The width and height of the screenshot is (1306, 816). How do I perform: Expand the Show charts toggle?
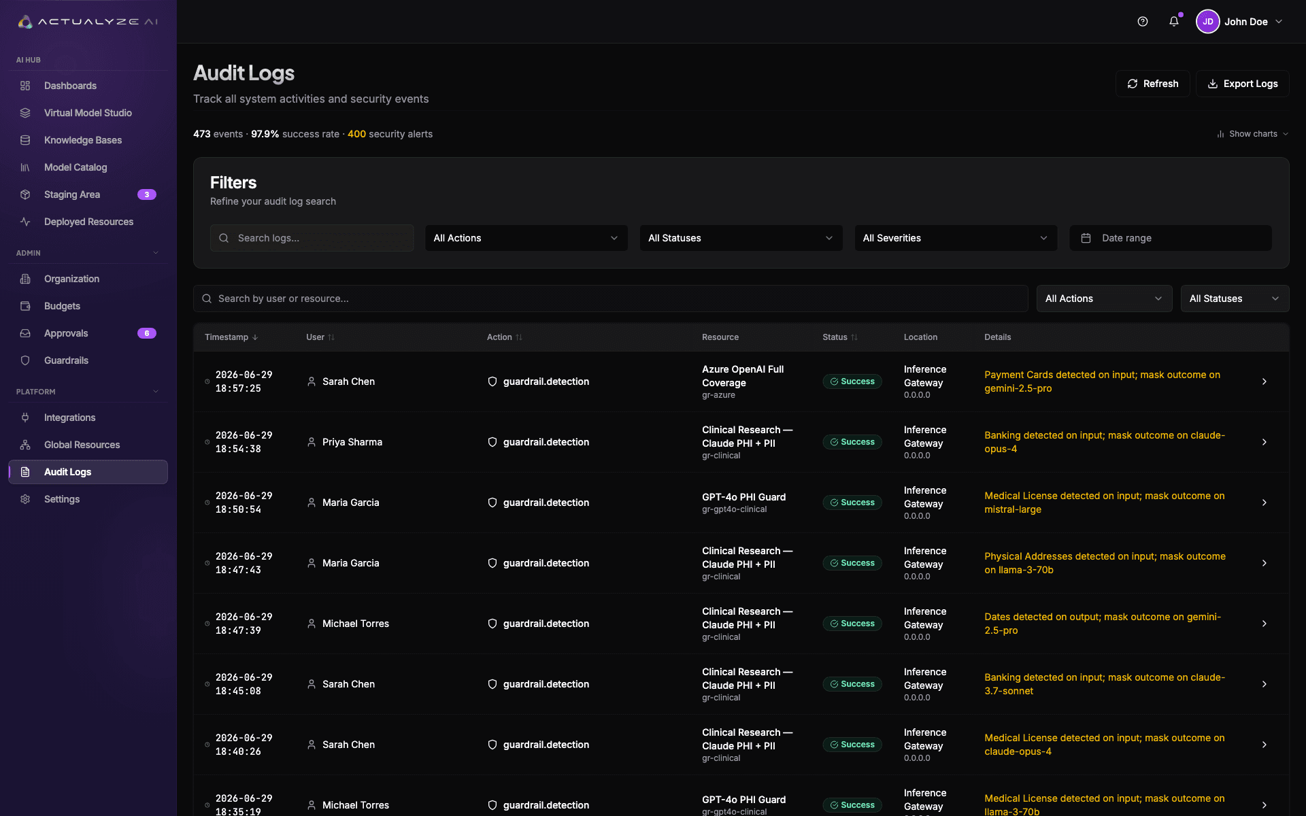coord(1252,134)
